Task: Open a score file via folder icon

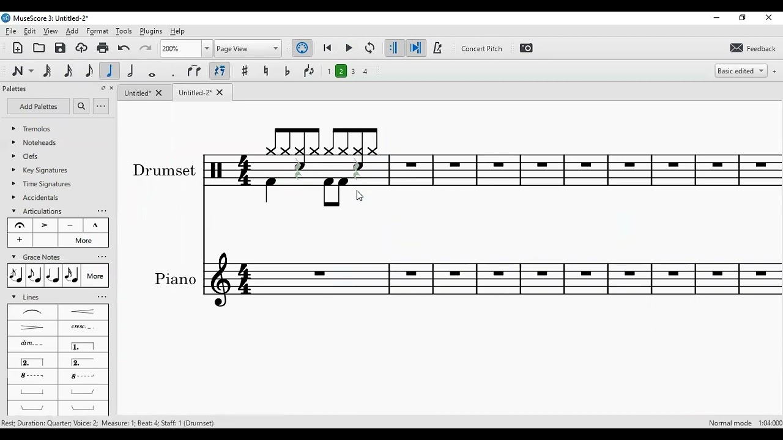Action: pos(39,48)
